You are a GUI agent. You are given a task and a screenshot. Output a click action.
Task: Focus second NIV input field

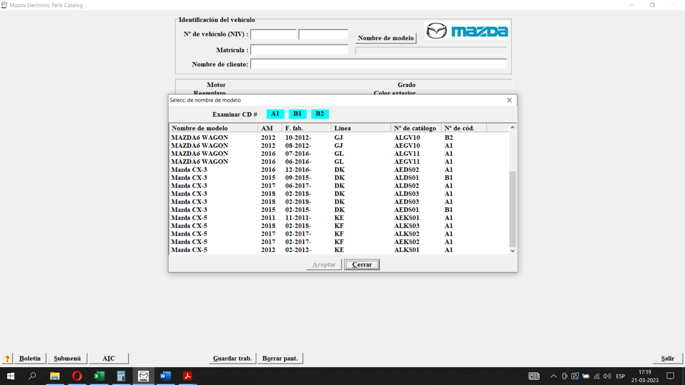tap(323, 35)
